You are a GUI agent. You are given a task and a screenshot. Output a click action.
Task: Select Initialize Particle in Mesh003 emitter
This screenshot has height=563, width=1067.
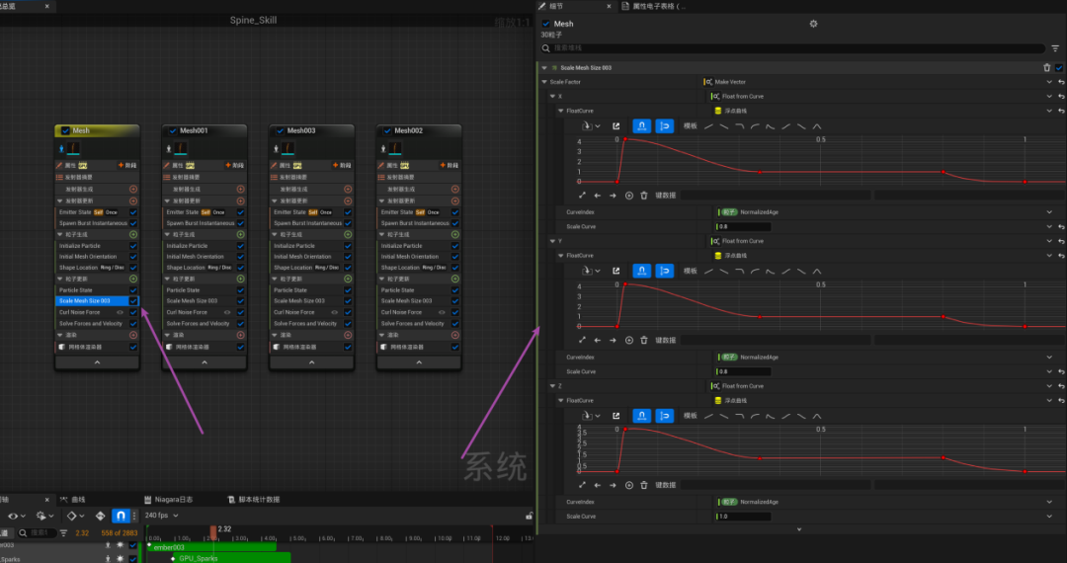[294, 246]
